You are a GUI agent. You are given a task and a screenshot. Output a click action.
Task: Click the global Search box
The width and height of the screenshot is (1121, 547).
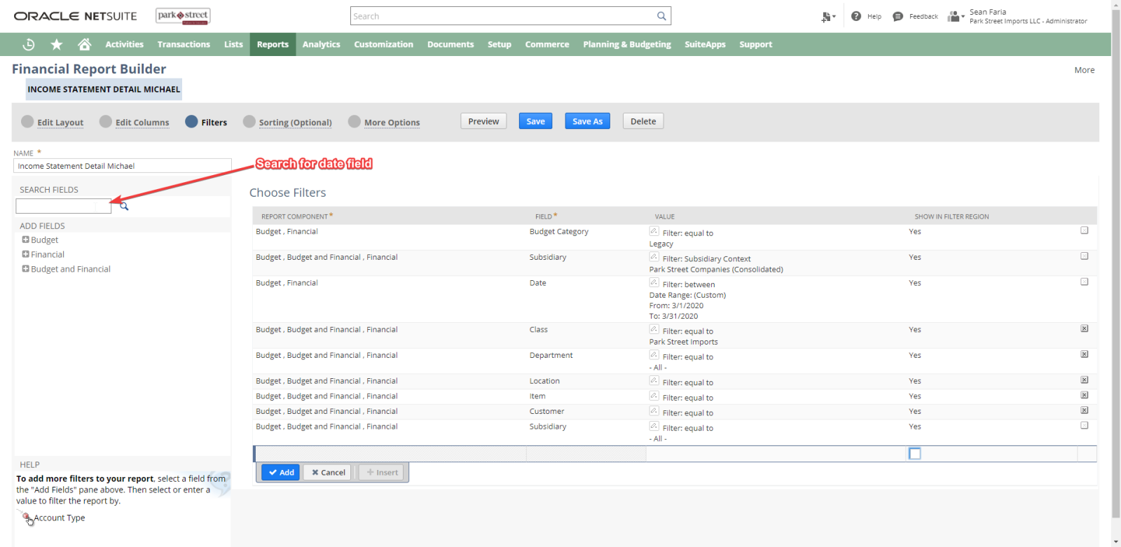click(510, 16)
